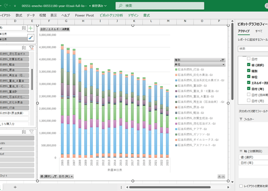Open the 単位 legend field dropdown
This screenshot has width=268, height=191.
pyautogui.click(x=223, y=65)
